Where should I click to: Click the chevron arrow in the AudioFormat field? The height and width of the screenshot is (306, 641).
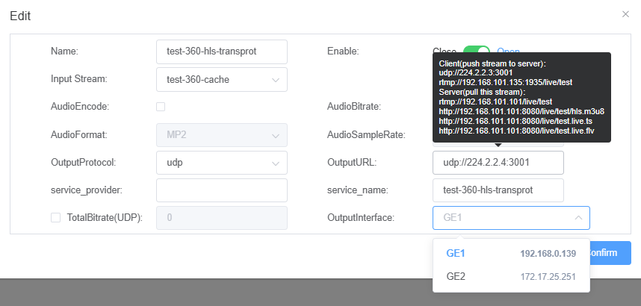[276, 135]
